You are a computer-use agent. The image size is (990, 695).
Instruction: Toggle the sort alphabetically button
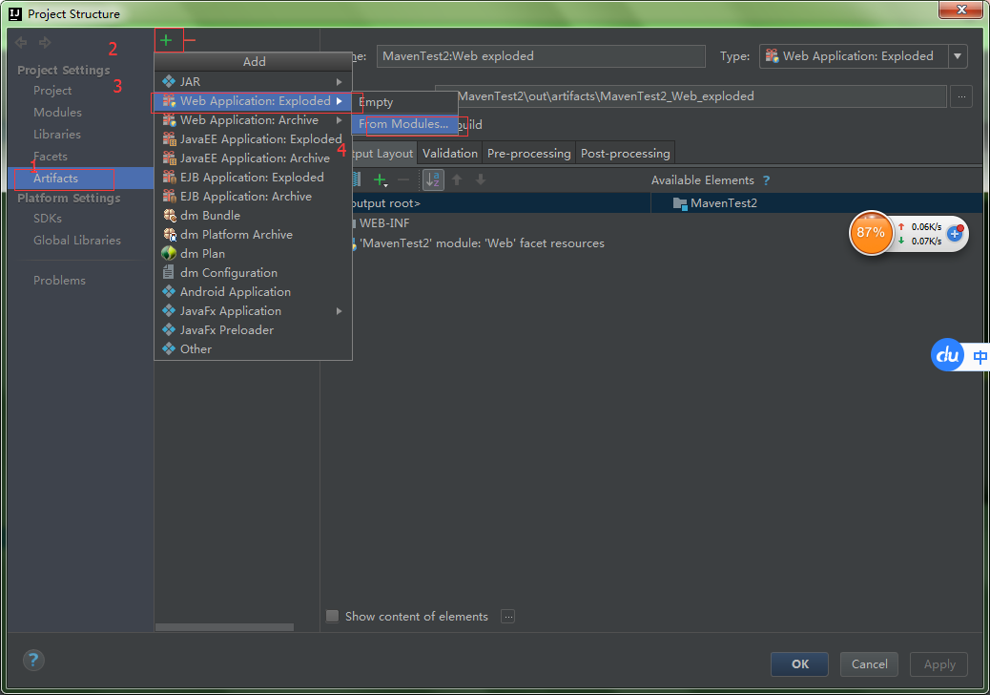click(433, 180)
